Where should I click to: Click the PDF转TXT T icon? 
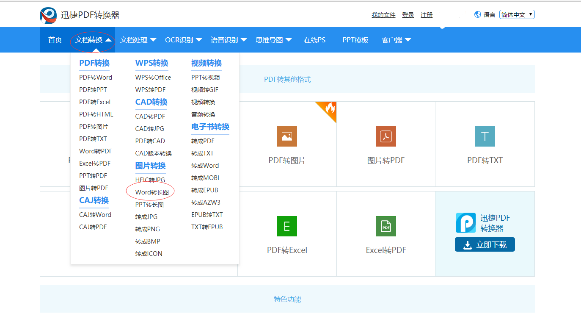coord(485,136)
